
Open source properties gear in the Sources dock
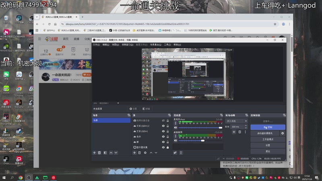(145, 153)
